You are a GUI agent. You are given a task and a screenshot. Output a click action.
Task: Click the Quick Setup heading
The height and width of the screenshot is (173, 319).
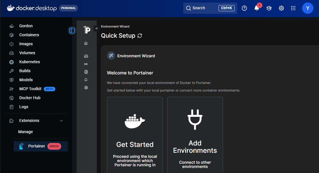(118, 36)
